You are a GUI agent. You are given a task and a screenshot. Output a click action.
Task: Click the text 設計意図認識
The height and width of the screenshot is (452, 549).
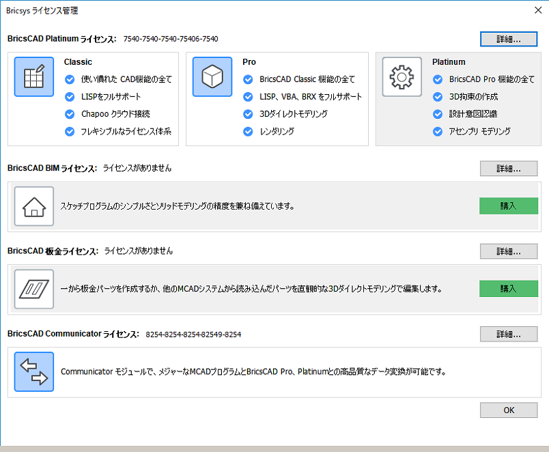(x=473, y=114)
